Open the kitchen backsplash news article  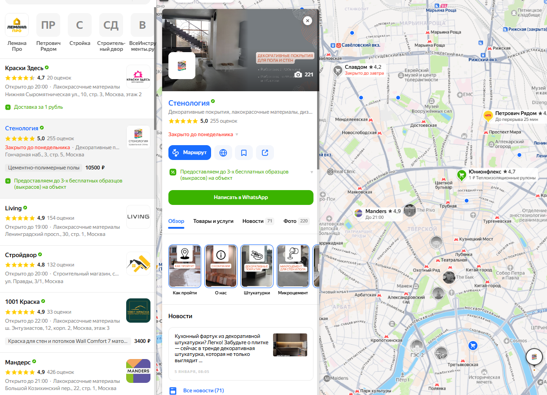[241, 354]
